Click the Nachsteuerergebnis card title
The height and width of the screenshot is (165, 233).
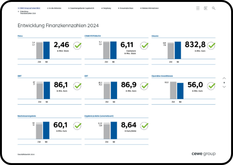point(27,116)
